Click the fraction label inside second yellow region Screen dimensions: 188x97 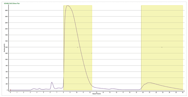coord(162,47)
